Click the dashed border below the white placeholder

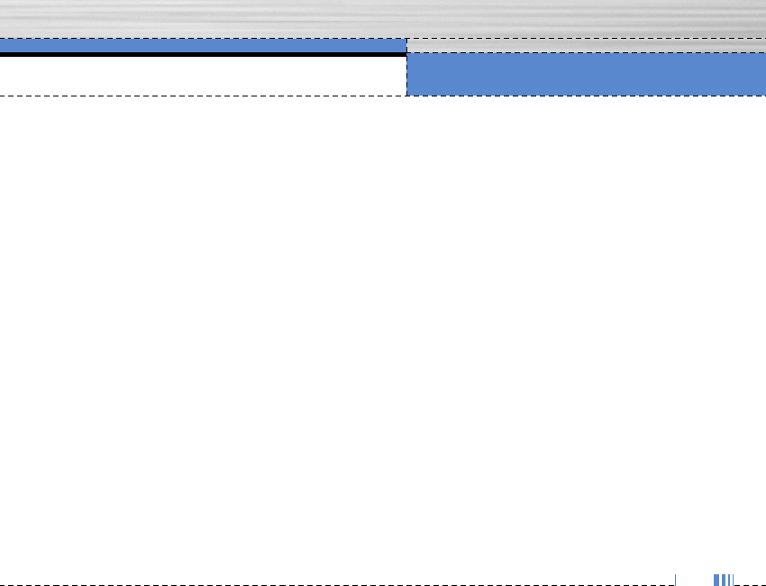tap(204, 96)
